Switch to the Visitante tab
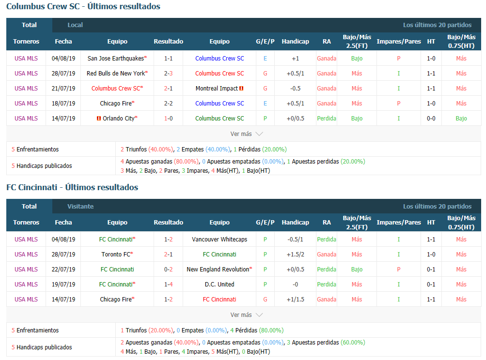486x360 pixels. click(x=80, y=206)
